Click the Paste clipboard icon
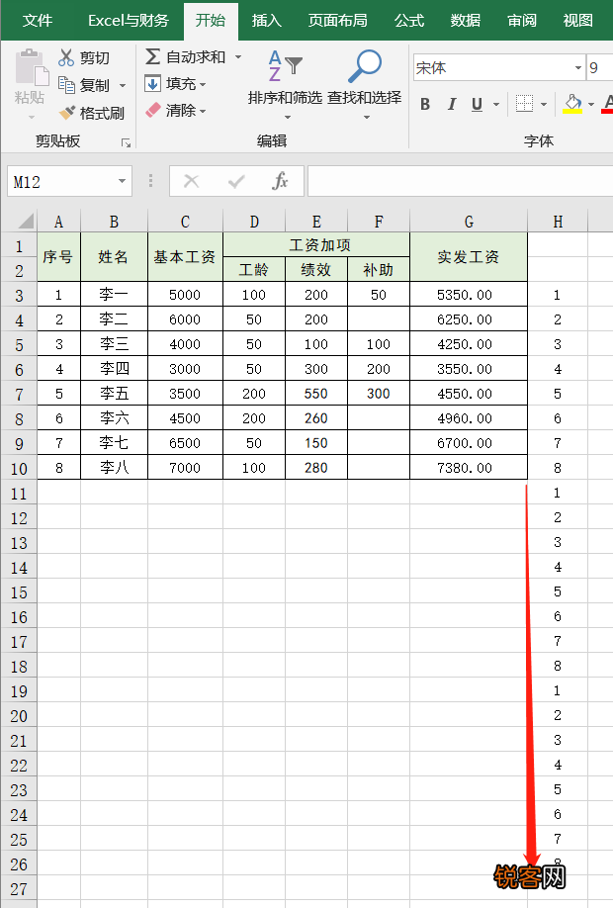 click(32, 67)
